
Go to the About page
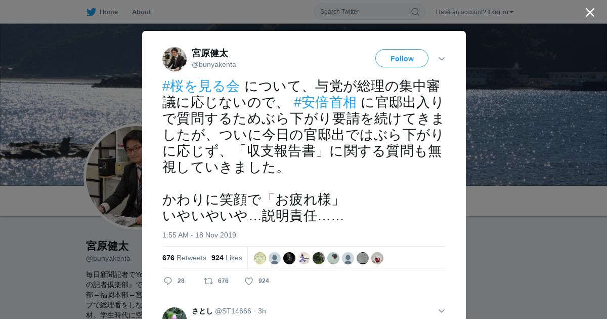tap(141, 12)
